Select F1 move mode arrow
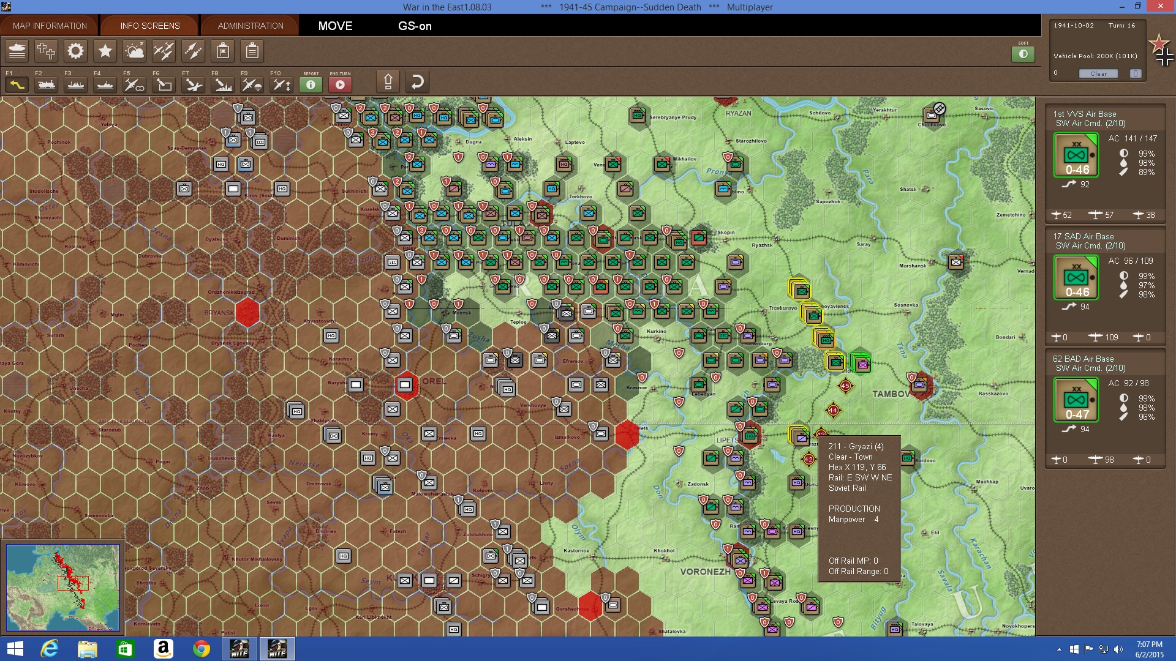 point(17,84)
